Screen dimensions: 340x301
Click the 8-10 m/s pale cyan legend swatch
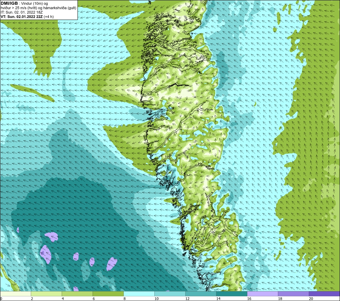point(139,294)
